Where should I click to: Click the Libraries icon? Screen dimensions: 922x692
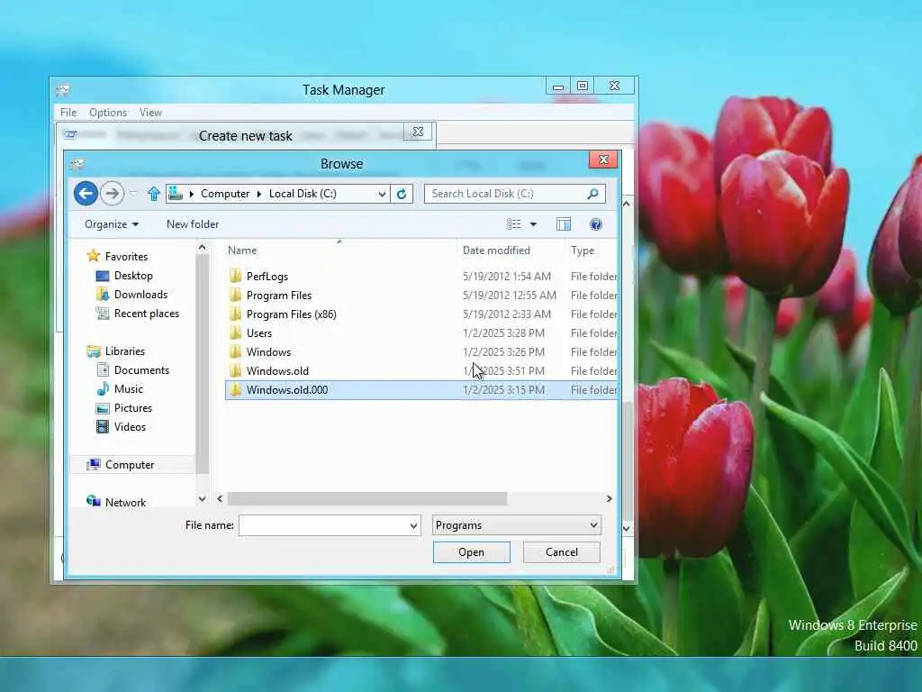[x=93, y=351]
